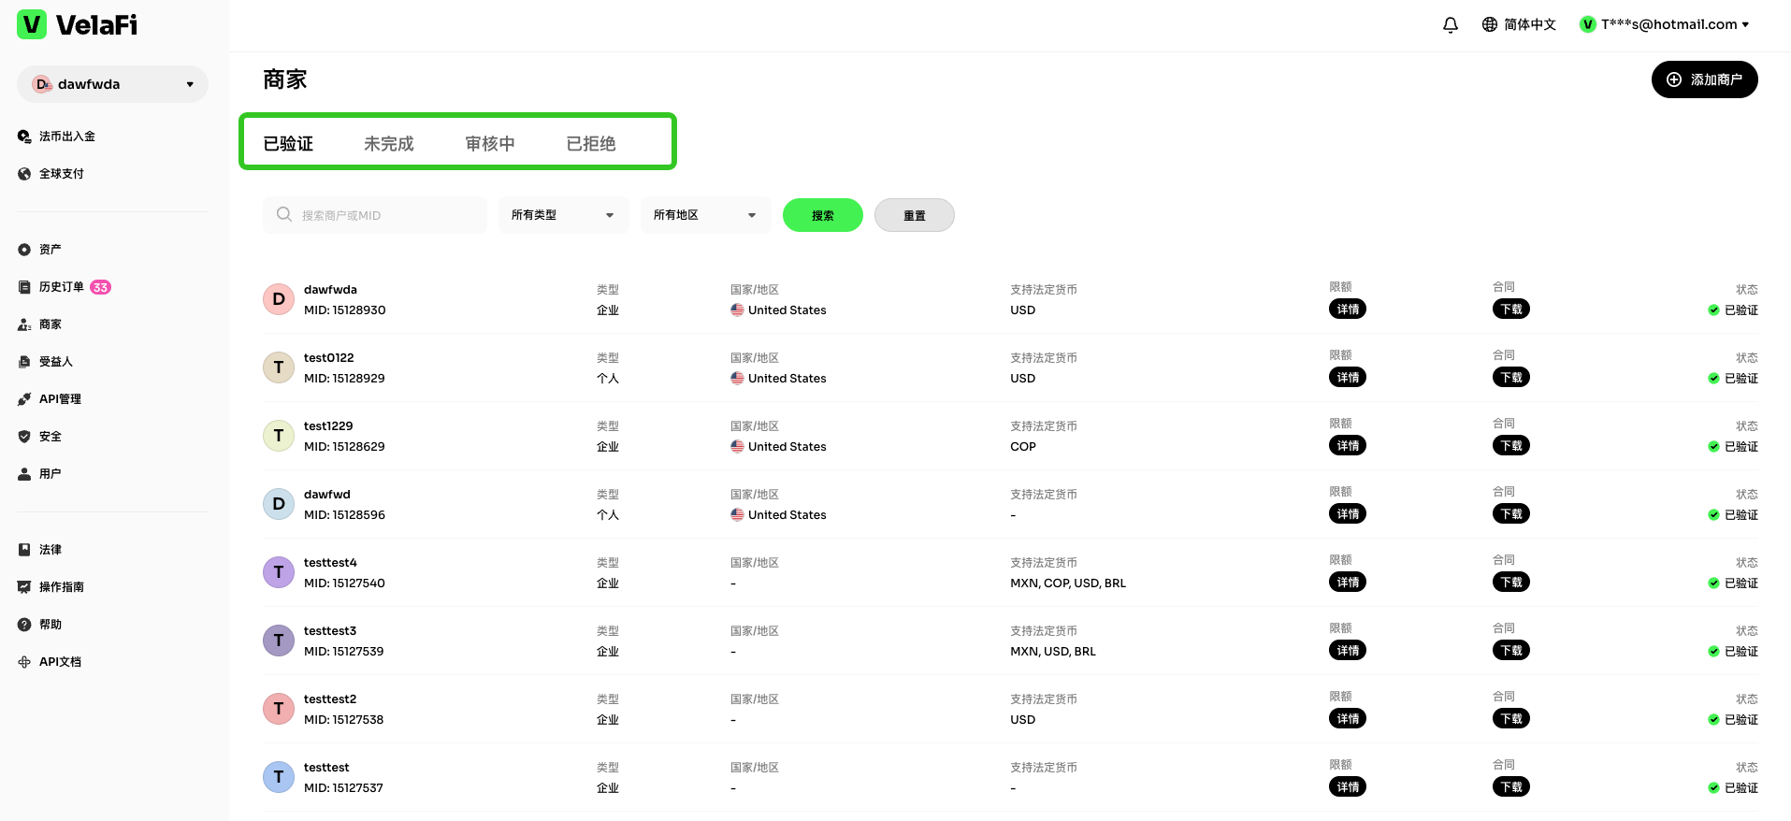The height and width of the screenshot is (821, 1791).
Task: Click the green 搜索 button
Action: pyautogui.click(x=822, y=215)
